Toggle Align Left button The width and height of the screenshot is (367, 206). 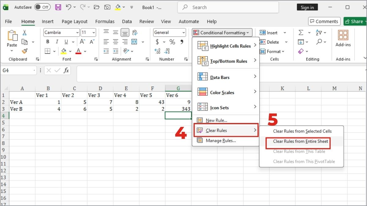(106, 42)
